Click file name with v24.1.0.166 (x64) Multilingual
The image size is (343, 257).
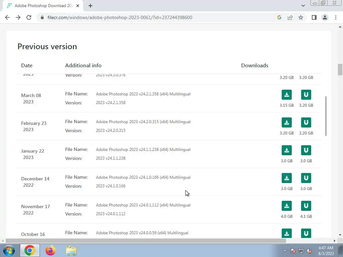point(143,177)
